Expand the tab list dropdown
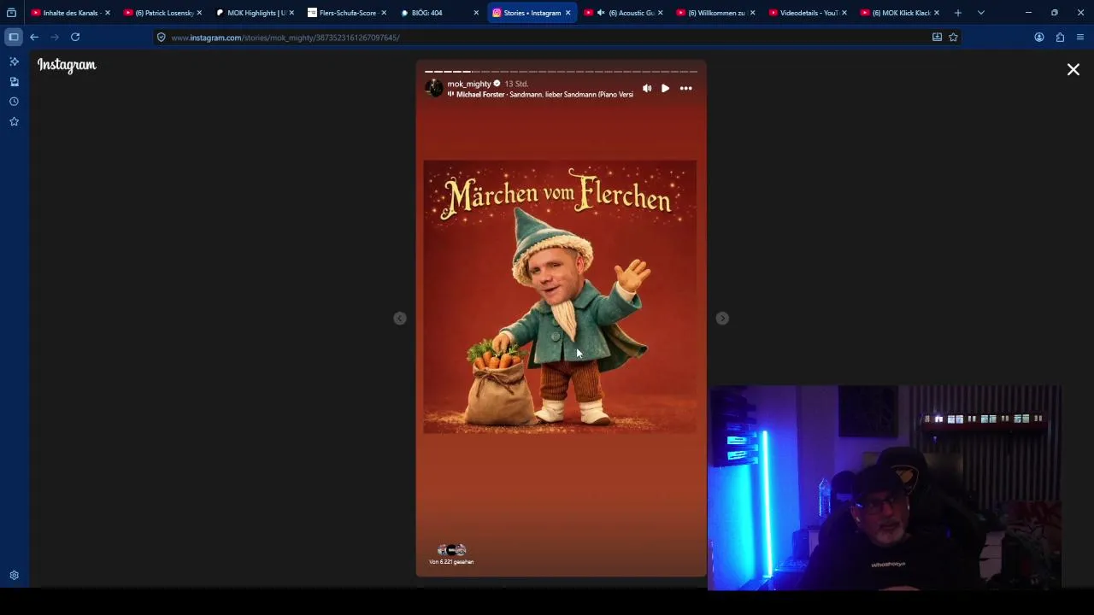Viewport: 1094px width, 615px height. 980,13
